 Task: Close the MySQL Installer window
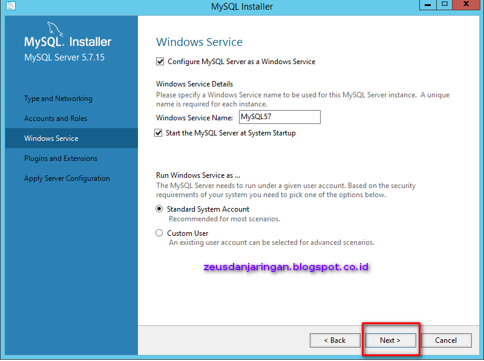(466, 5)
